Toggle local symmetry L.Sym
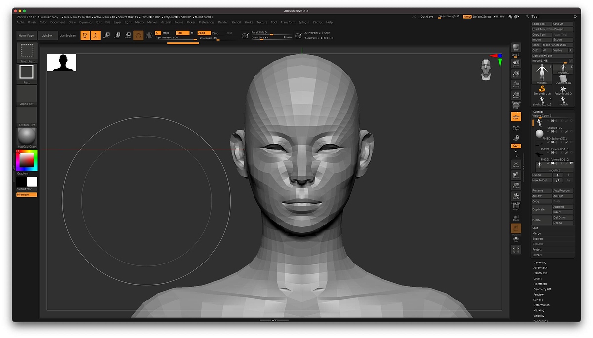 [x=516, y=127]
